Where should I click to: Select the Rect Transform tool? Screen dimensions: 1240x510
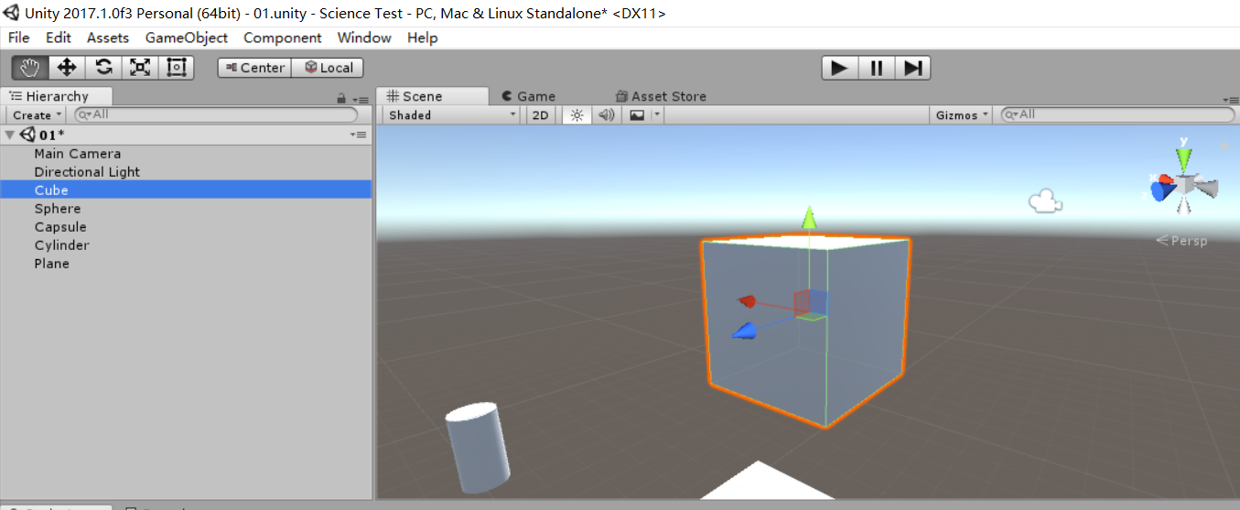pyautogui.click(x=177, y=68)
